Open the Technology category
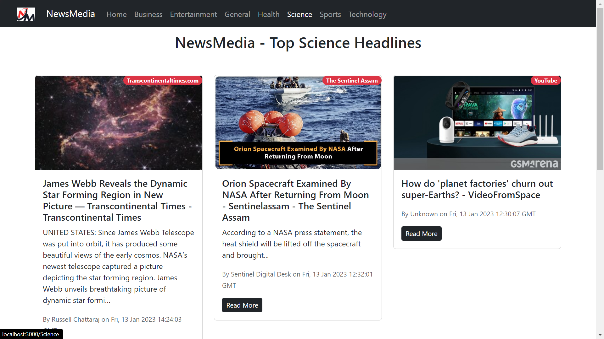 [367, 14]
